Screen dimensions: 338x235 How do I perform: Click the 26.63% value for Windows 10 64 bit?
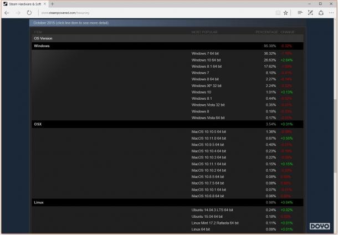click(270, 60)
